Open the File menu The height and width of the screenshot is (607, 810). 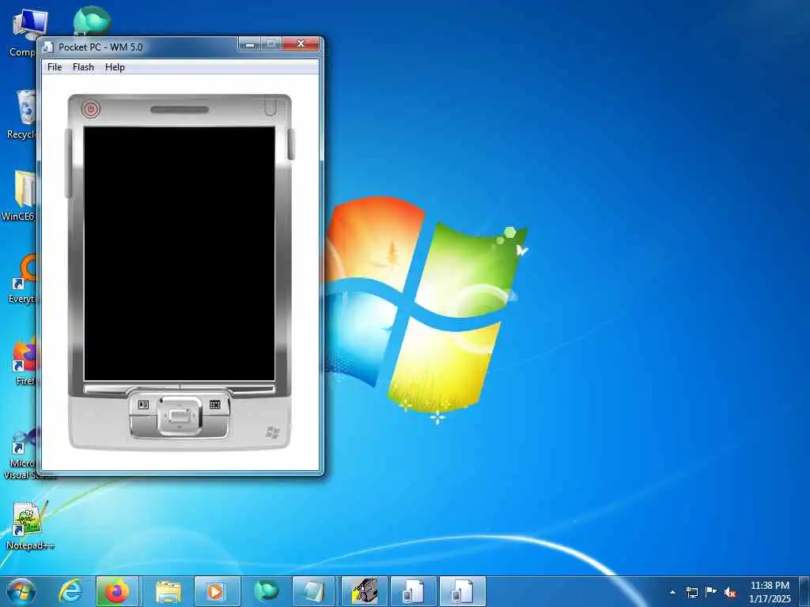click(55, 67)
